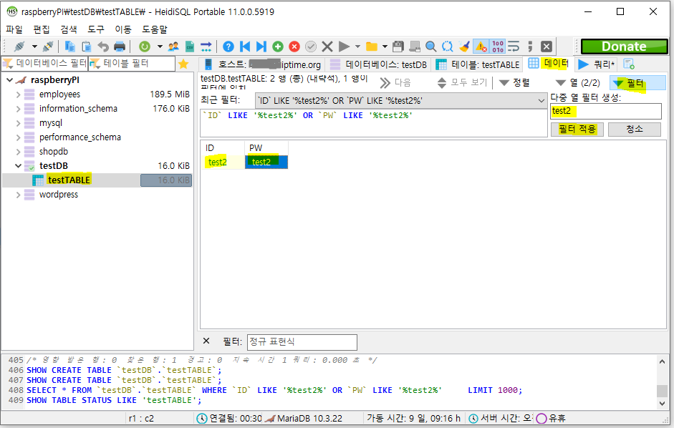Jump to first row icon

click(x=245, y=47)
